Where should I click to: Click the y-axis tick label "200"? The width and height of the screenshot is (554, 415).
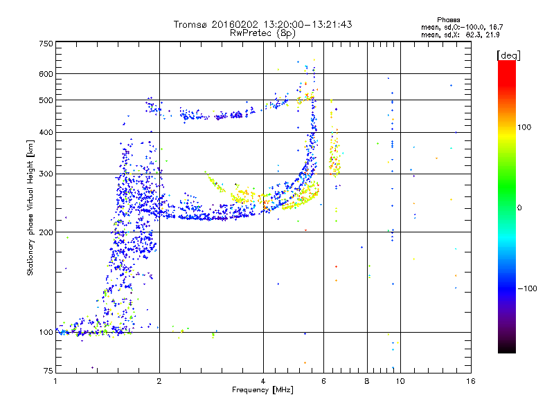click(x=46, y=232)
